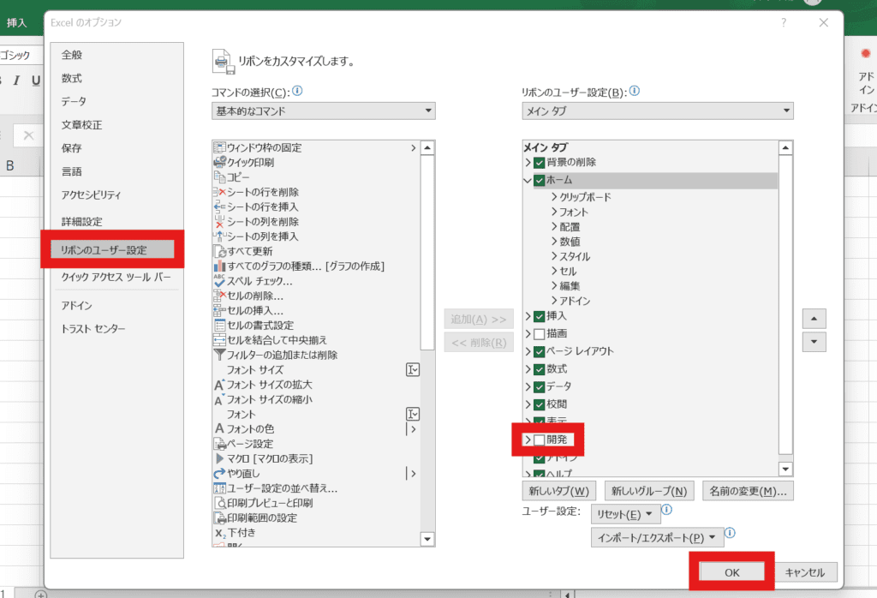Click the move up arrow button

[814, 318]
